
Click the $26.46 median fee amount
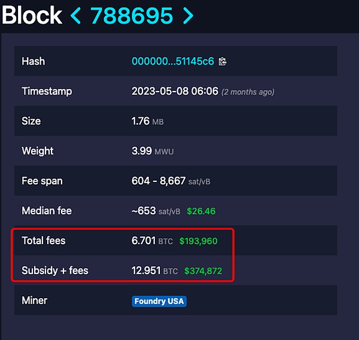point(201,211)
